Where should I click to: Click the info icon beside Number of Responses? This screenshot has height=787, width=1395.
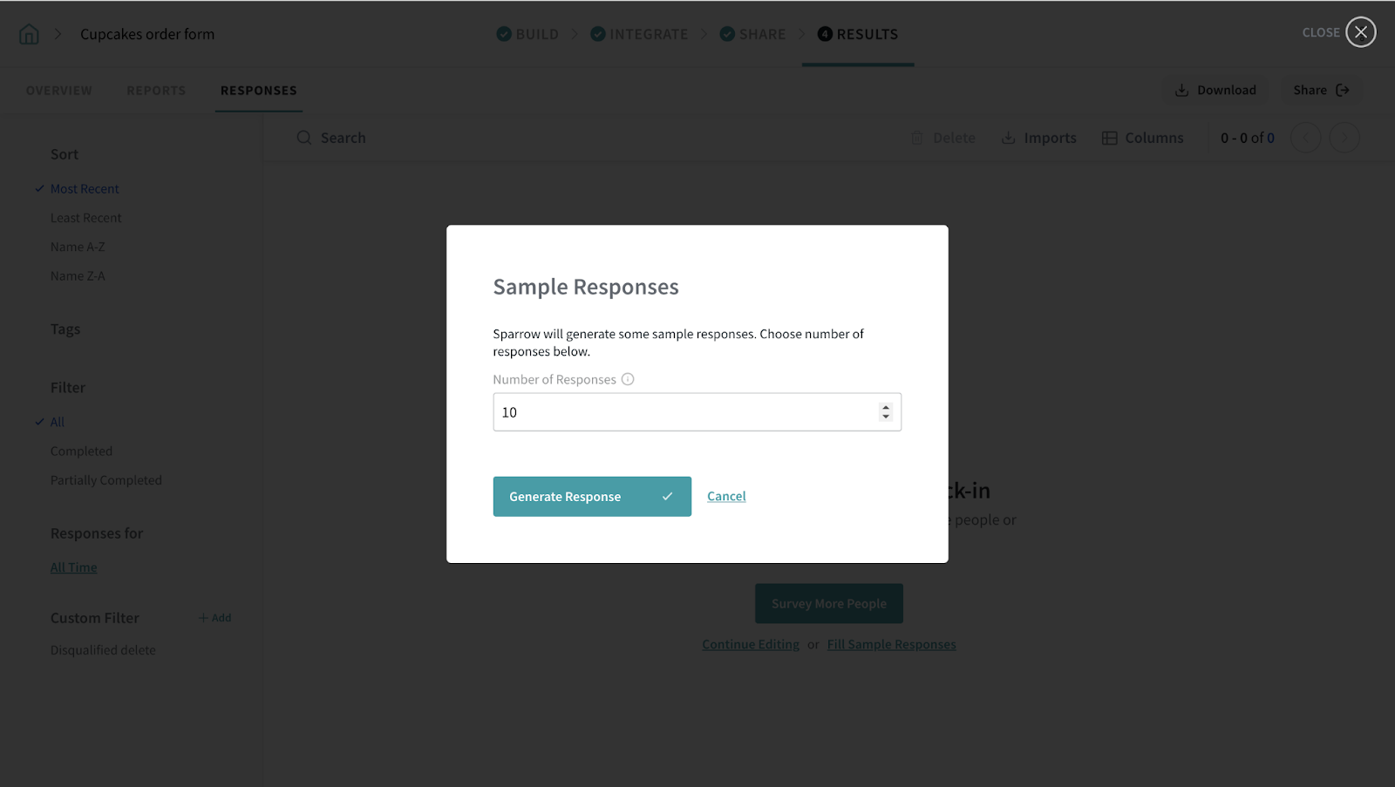coord(628,379)
